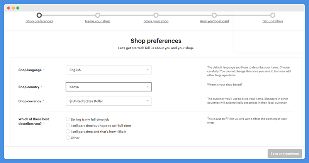This screenshot has height=163, width=309.
Task: Click the Set up billing step circle
Action: coord(273,15)
